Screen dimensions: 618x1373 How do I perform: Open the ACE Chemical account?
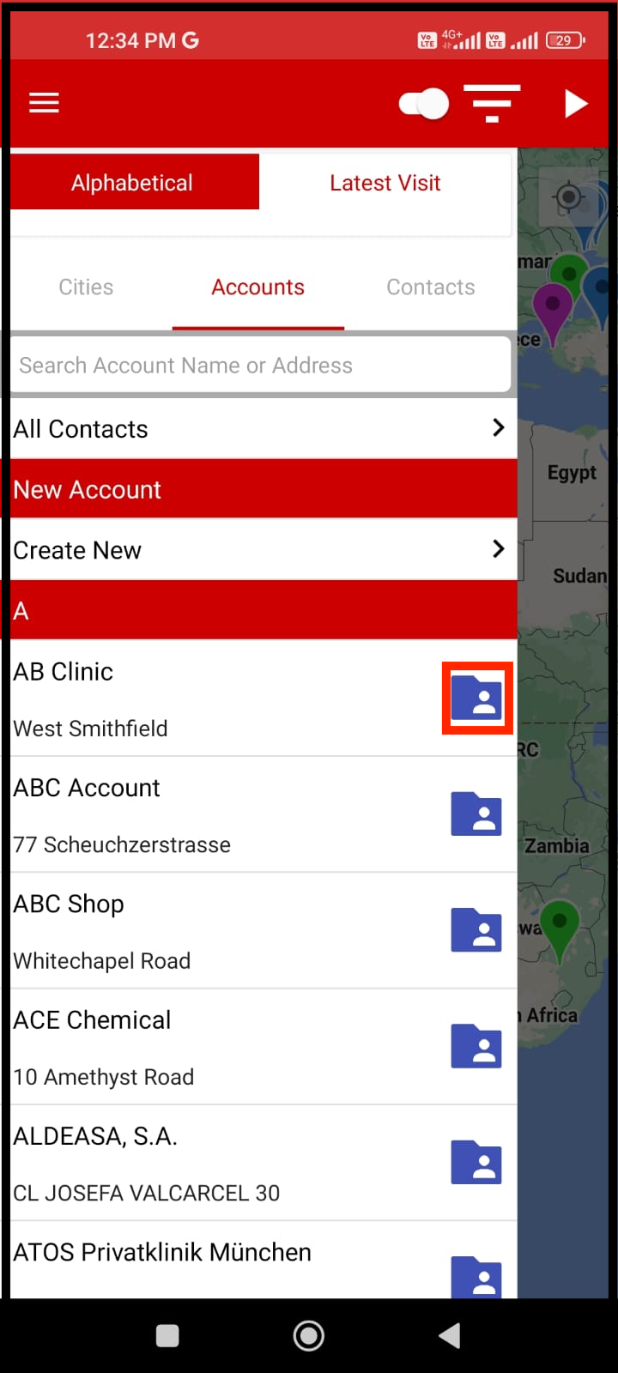coord(215,1046)
